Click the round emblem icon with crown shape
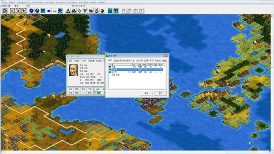 point(12,11)
